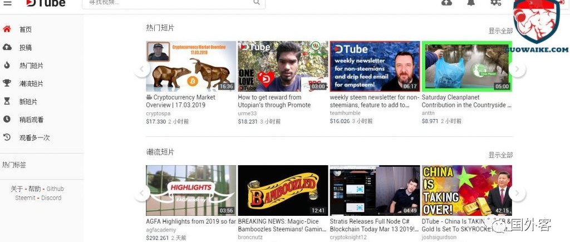Show all videos in 潮流短片 section

point(500,155)
